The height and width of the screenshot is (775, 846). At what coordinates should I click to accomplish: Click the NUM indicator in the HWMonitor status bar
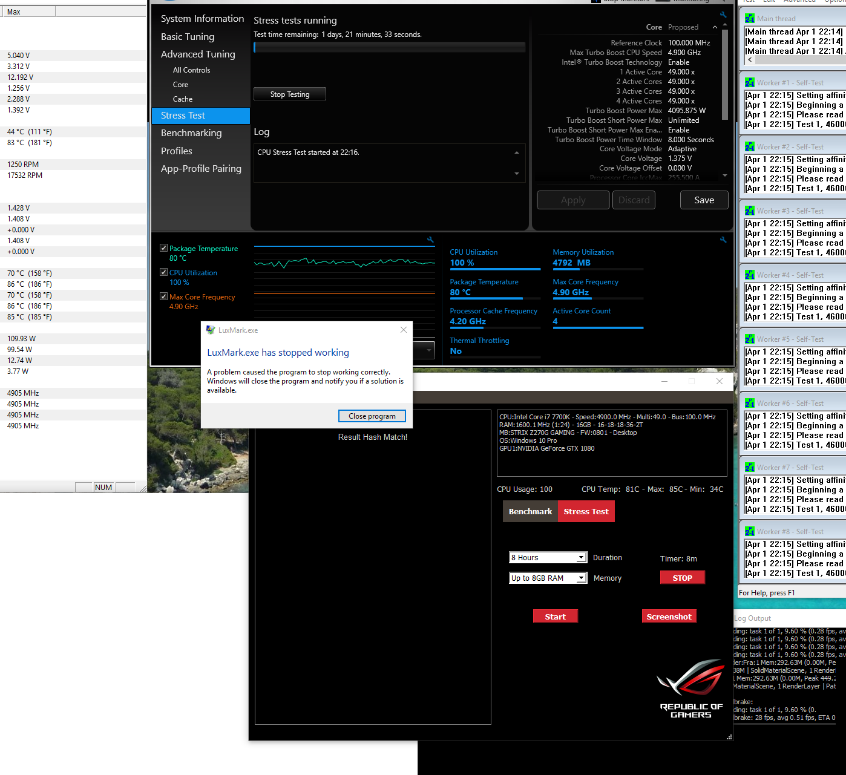(103, 487)
